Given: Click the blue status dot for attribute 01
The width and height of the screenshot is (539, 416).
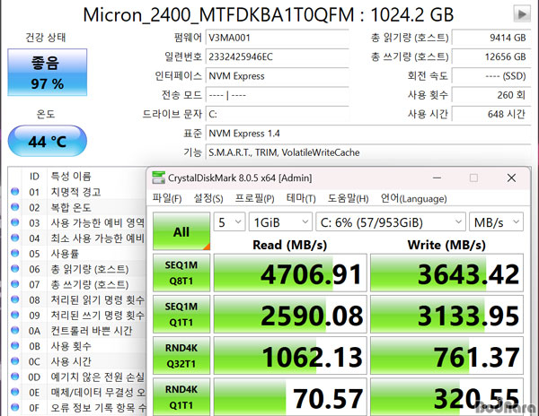Looking at the screenshot, I should (14, 192).
